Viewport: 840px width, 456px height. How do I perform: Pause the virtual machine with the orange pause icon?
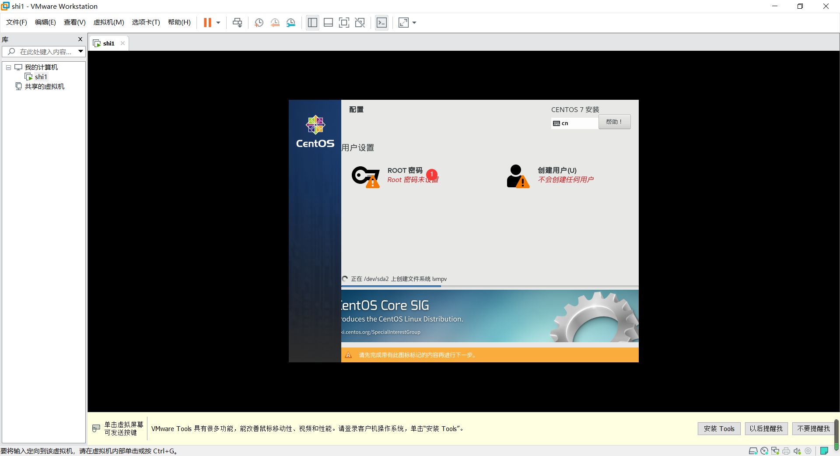point(207,23)
